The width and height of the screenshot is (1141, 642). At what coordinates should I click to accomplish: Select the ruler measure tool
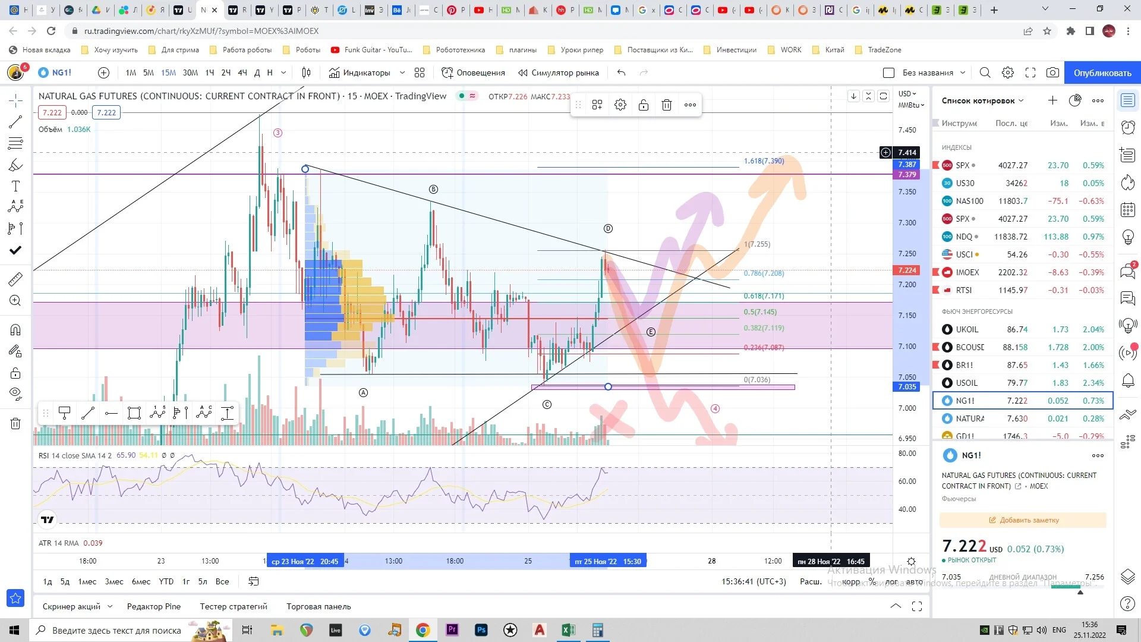pos(16,279)
